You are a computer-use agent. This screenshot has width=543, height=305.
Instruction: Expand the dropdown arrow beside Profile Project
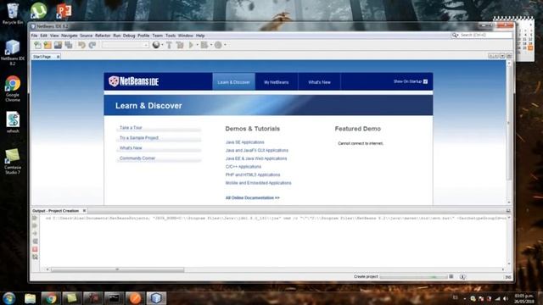coord(225,45)
